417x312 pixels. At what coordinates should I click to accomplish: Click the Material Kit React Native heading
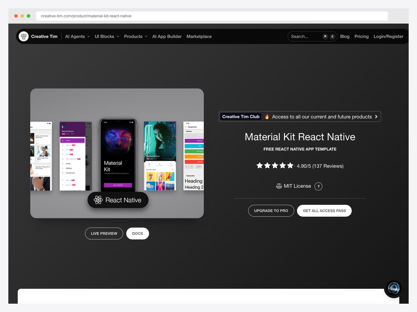(x=300, y=137)
